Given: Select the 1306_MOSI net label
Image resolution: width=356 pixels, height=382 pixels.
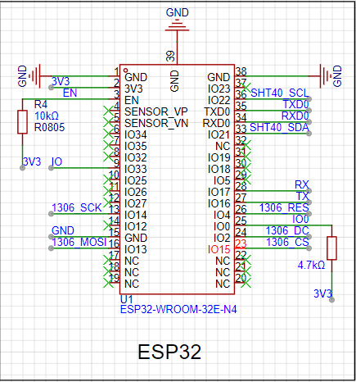Looking at the screenshot, I should [79, 242].
